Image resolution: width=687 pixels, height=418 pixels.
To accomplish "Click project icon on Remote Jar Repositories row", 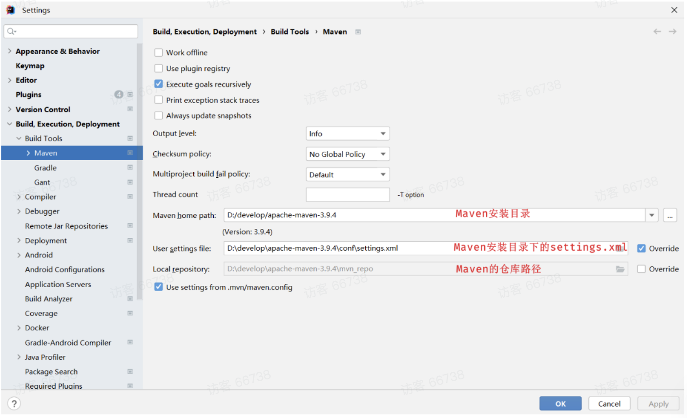I will [130, 225].
